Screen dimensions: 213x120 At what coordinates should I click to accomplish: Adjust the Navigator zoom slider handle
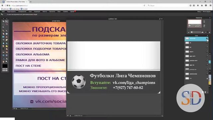click(x=192, y=32)
